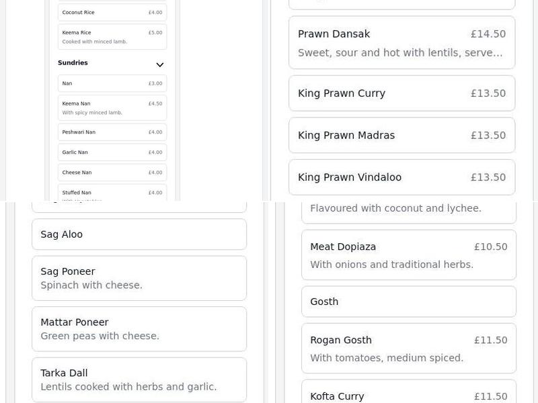This screenshot has height=403, width=538.
Task: Select the Gosth menu card
Action: (408, 302)
